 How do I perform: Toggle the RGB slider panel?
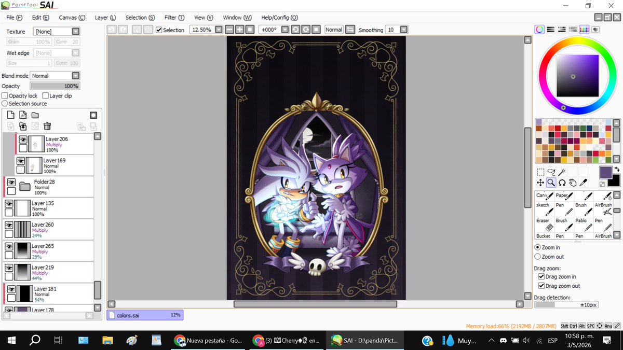551,30
